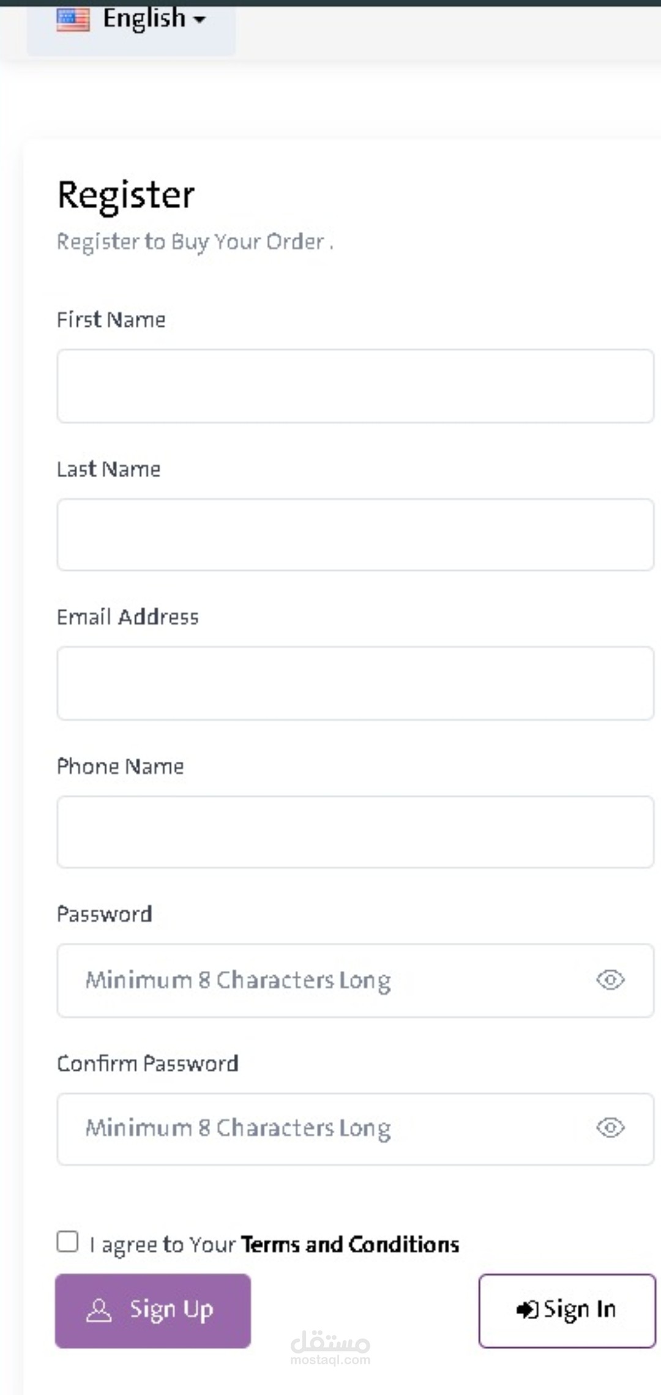Image resolution: width=661 pixels, height=1395 pixels.
Task: Click the US flag icon
Action: [73, 20]
